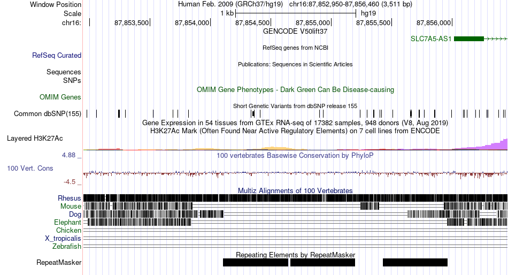The image size is (508, 275).
Task: Select the Mouse alignment row label
Action: click(71, 207)
